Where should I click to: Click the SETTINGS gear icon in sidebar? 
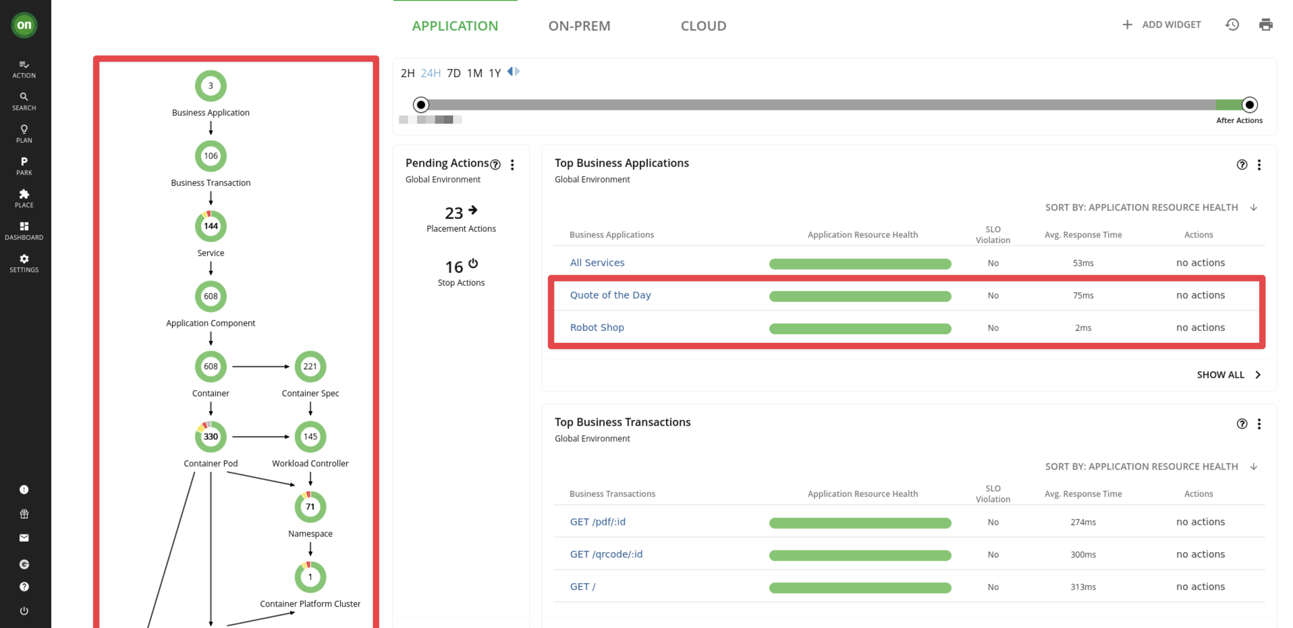point(24,259)
